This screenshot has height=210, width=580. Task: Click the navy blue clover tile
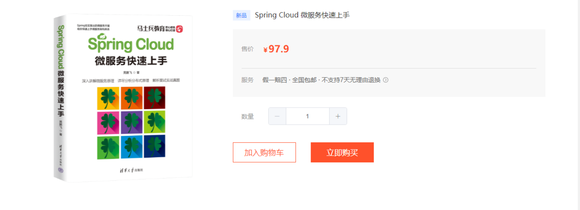[155, 147]
